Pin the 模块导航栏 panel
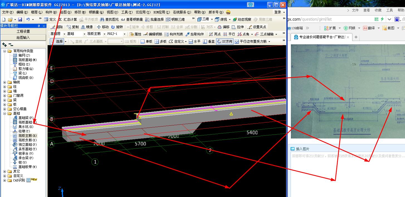This screenshot has height=197, width=405. click(39, 26)
